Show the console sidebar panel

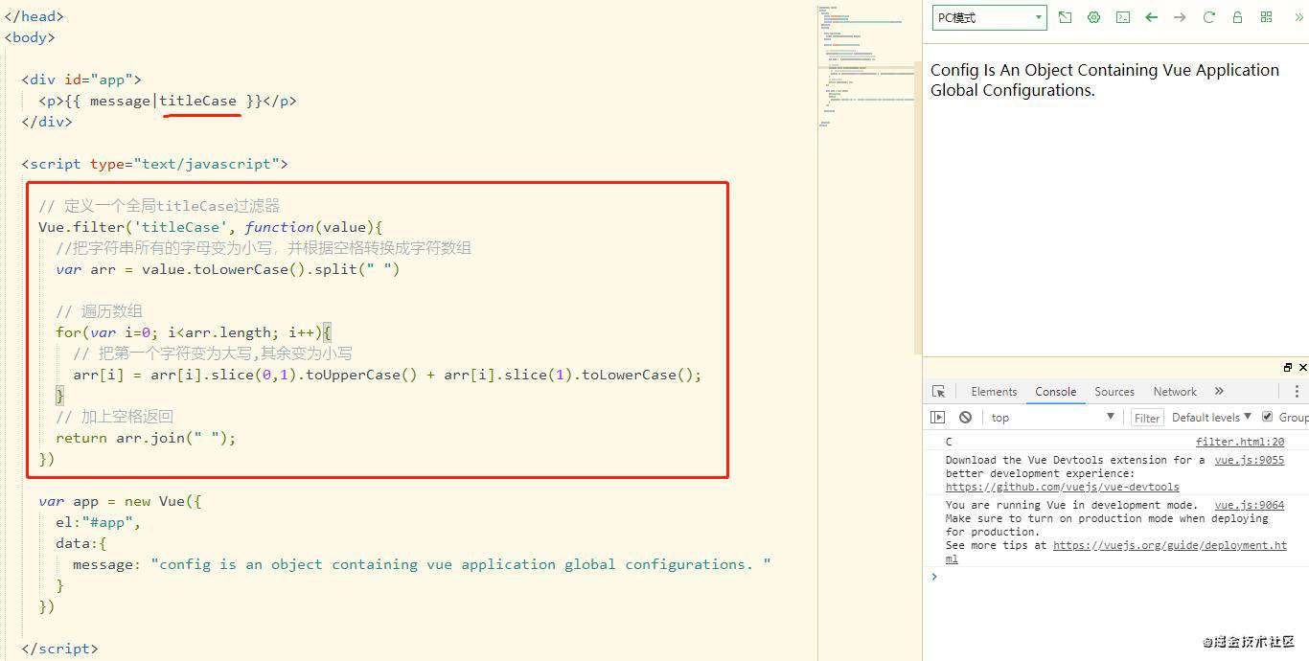click(x=938, y=417)
